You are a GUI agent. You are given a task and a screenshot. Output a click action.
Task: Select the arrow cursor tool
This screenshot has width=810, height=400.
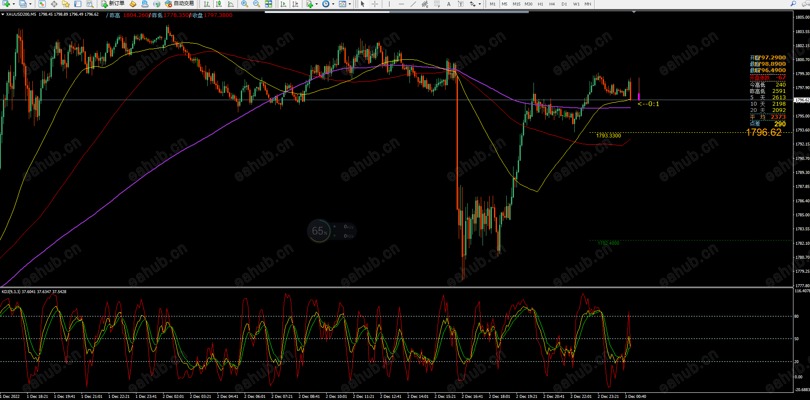(x=363, y=4)
